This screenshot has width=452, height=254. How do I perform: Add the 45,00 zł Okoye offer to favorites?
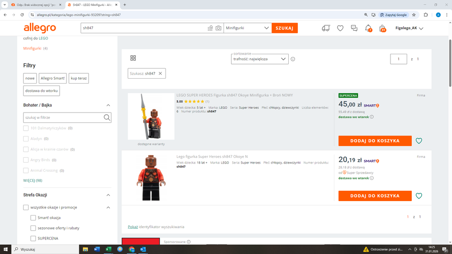tap(419, 141)
